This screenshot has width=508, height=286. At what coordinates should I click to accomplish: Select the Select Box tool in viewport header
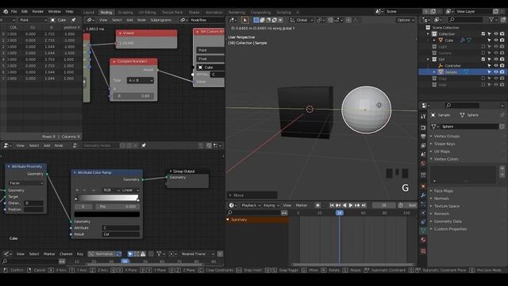(x=245, y=20)
